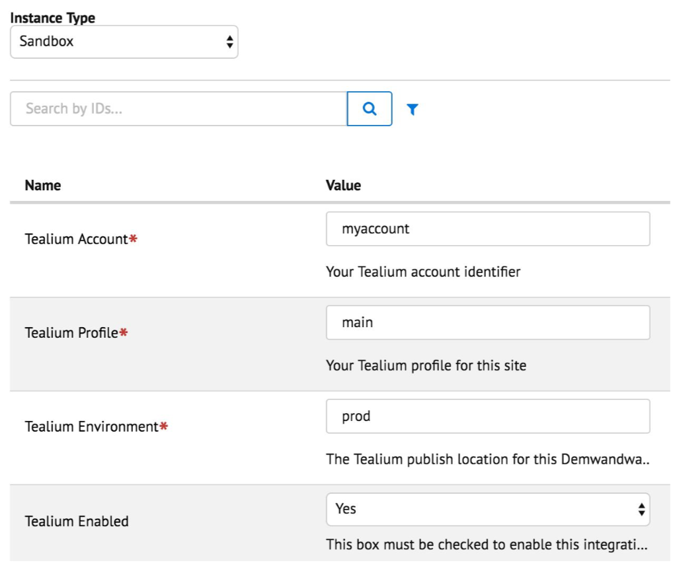Click the 'Your Tealium account identifier' description

coord(423,272)
